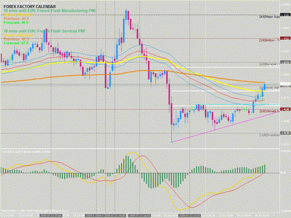Click the Forecast: 47.8 value
291x218 pixels.
[16, 43]
